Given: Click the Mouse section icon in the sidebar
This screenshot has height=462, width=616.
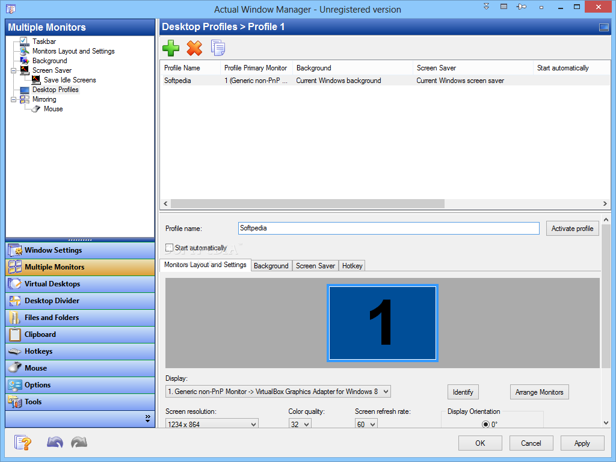Looking at the screenshot, I should [x=15, y=368].
